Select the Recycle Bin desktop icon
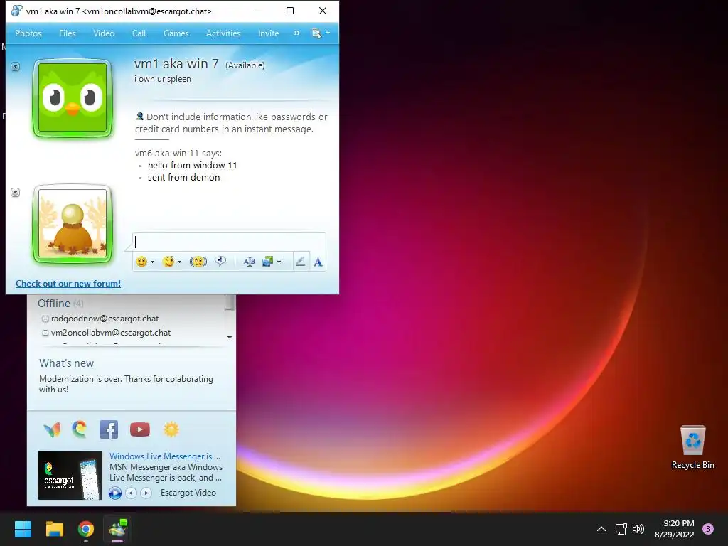 692,447
